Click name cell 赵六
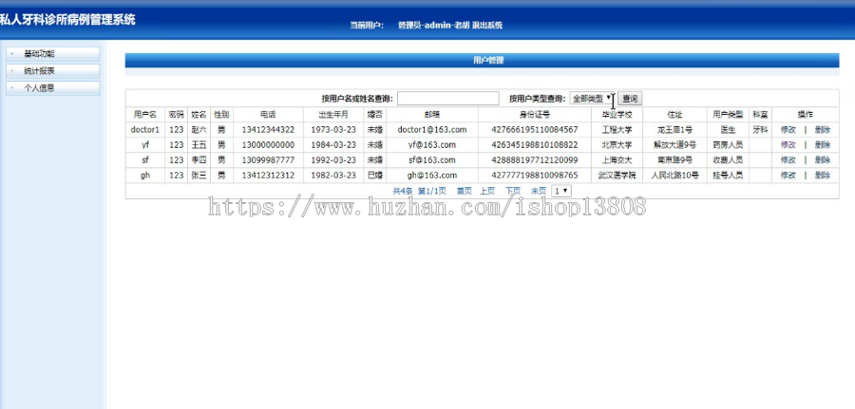 pos(199,130)
